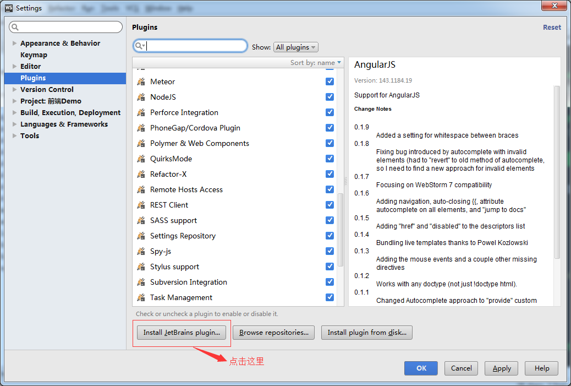Click Browse repositories button
Screen dimensions: 571x386
pos(273,333)
